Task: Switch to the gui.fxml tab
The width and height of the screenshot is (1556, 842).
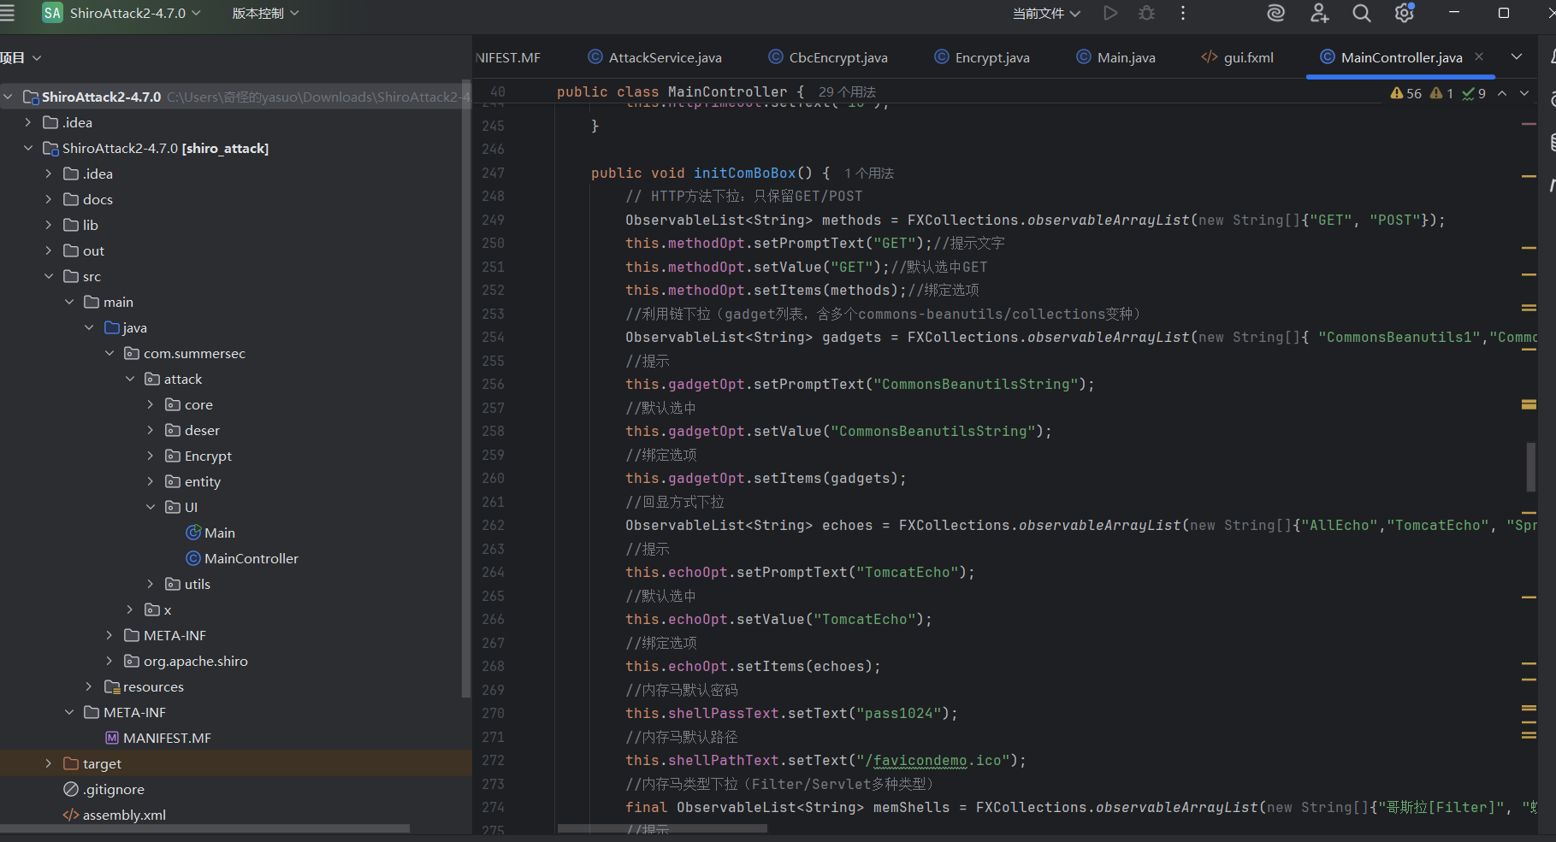Action: (1248, 57)
